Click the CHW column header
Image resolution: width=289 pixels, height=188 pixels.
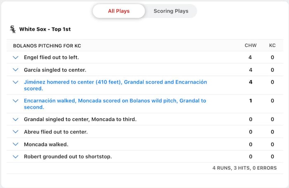(x=251, y=45)
